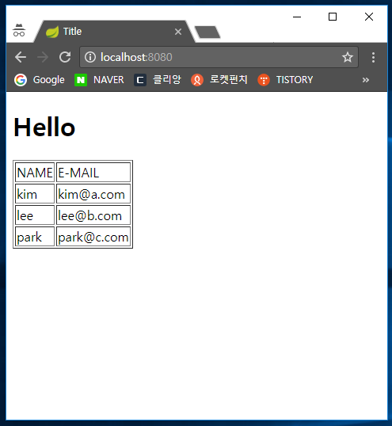
Task: Close the Title tab
Action: [178, 32]
